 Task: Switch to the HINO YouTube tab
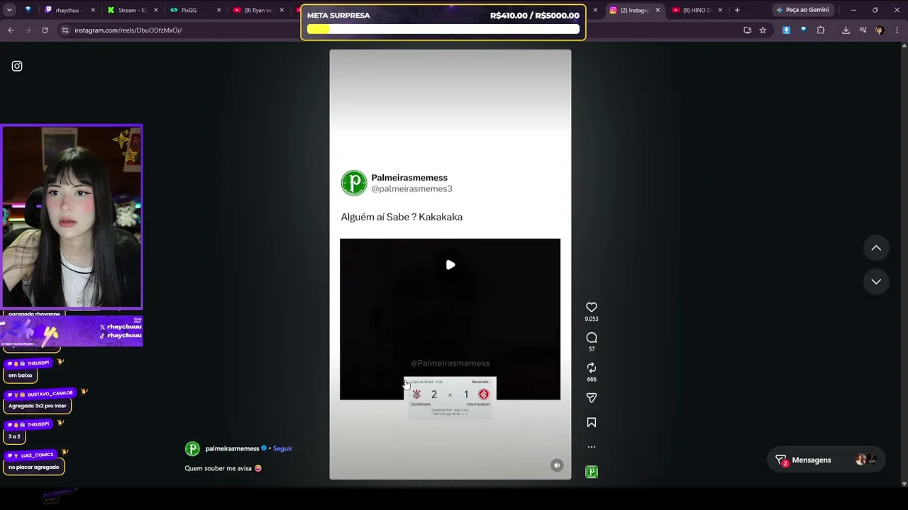click(x=692, y=10)
